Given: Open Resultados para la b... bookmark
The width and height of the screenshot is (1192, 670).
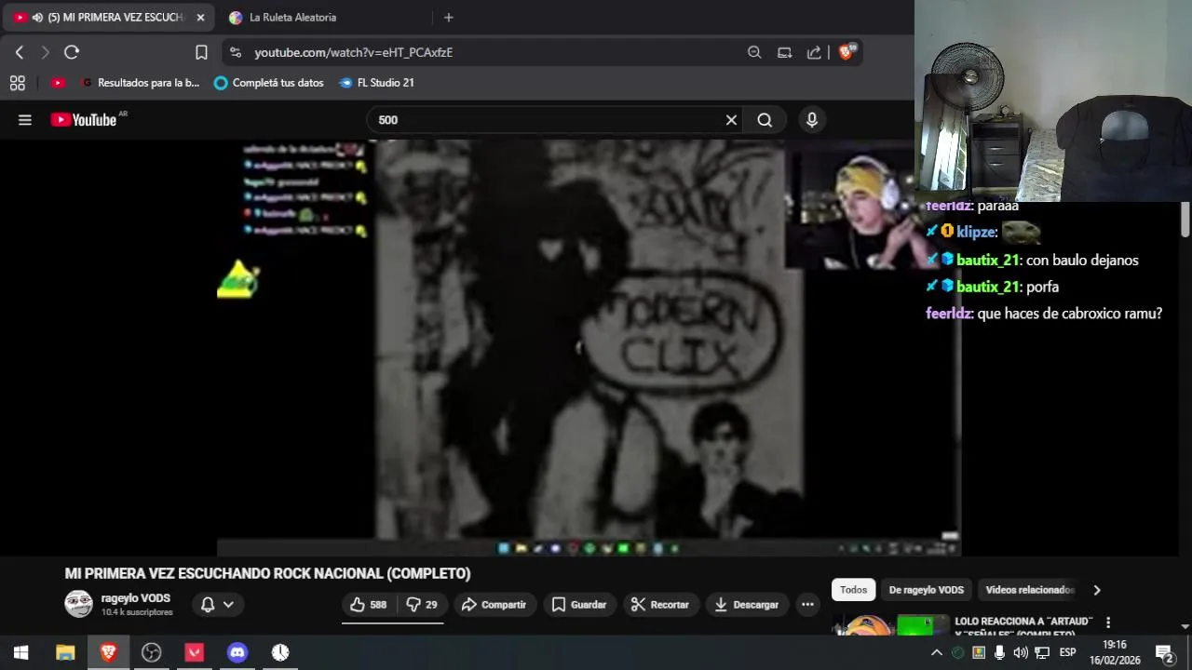Looking at the screenshot, I should point(140,83).
